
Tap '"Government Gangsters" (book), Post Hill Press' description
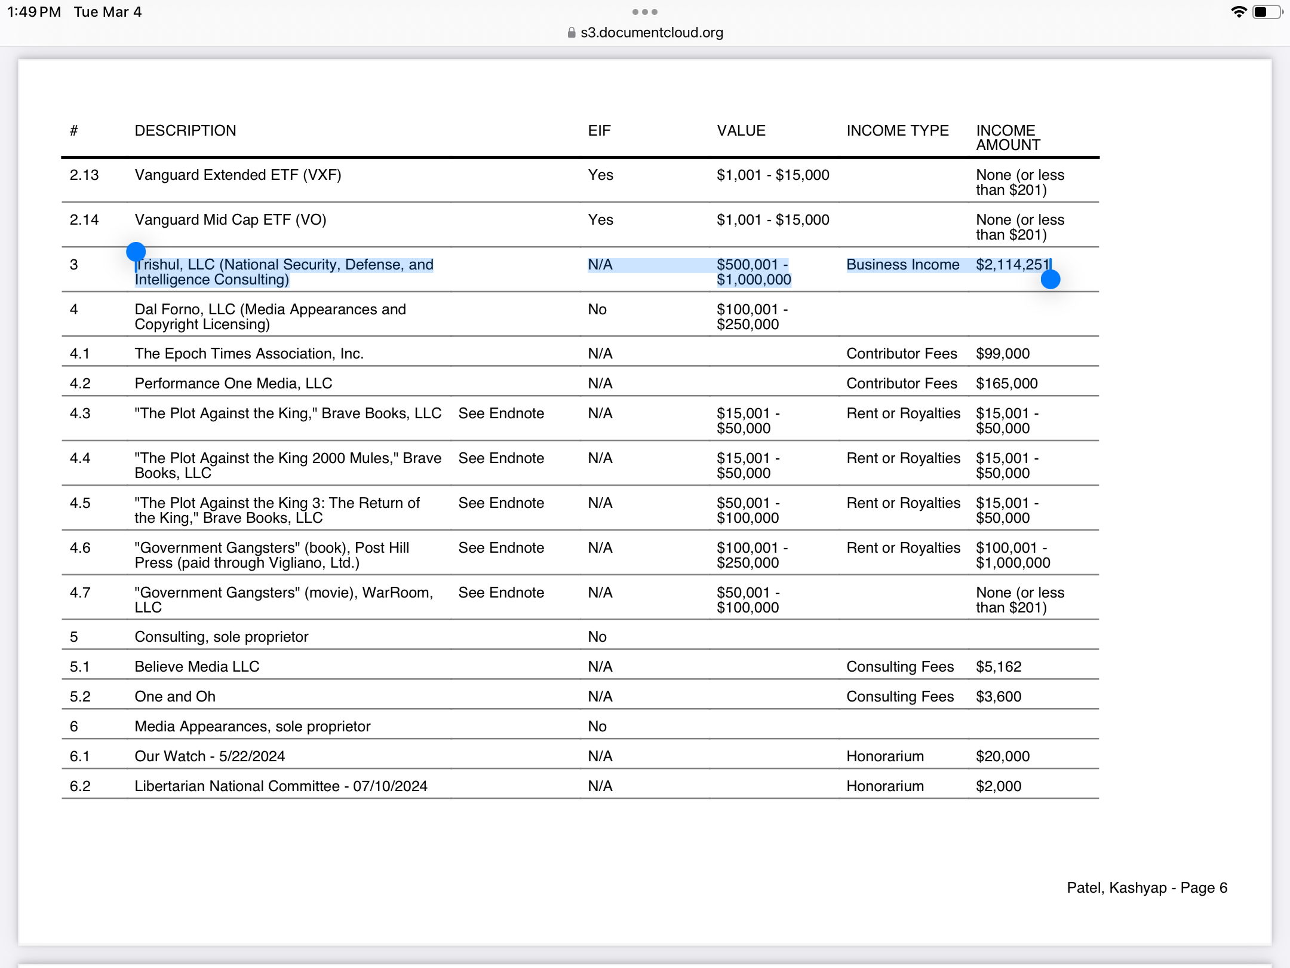coord(272,555)
